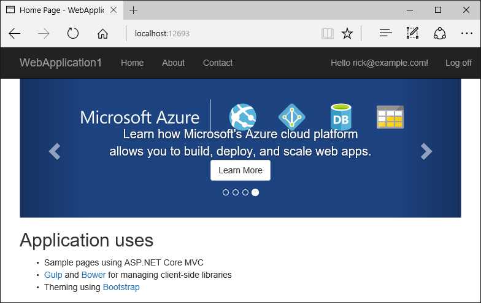The width and height of the screenshot is (481, 303).
Task: Click the Application uses heading
Action: pos(87,240)
